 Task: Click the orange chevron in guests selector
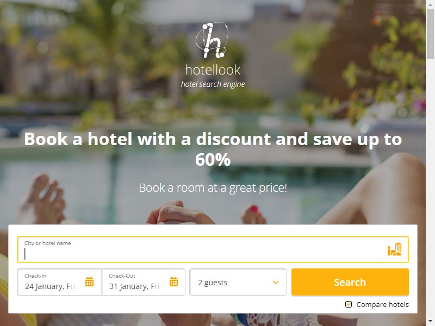(x=276, y=283)
